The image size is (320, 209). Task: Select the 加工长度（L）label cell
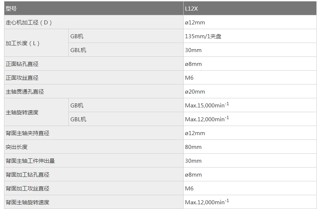point(23,43)
